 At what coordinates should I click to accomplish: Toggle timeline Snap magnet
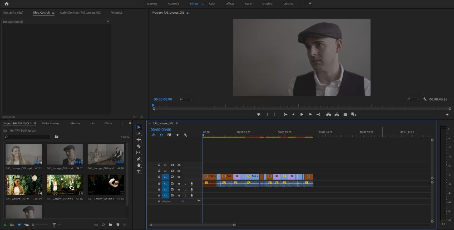coord(161,135)
